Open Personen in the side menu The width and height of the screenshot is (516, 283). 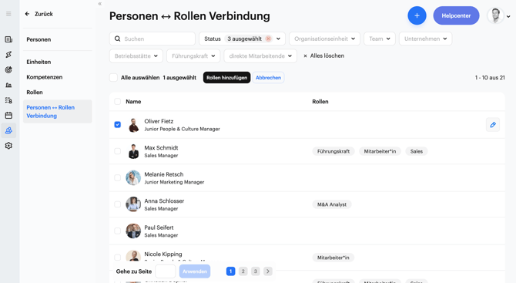pos(39,39)
